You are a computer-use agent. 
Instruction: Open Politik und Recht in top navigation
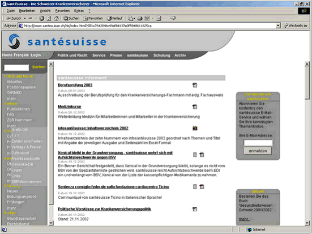[x=72, y=56]
